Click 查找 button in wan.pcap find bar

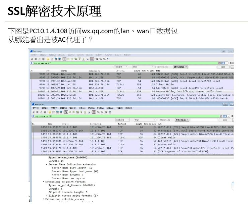225,120
